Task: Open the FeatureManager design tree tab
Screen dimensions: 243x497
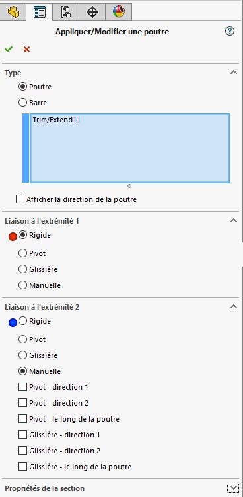Action: point(13,13)
